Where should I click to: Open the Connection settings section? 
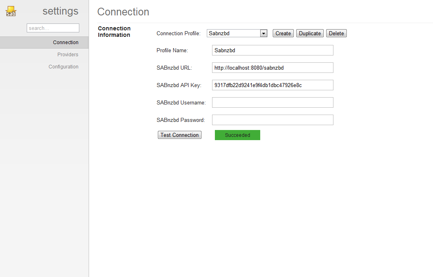click(x=44, y=43)
